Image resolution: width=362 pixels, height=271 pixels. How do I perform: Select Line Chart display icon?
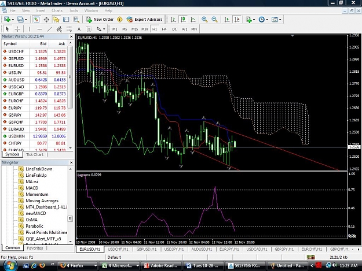coord(193,20)
